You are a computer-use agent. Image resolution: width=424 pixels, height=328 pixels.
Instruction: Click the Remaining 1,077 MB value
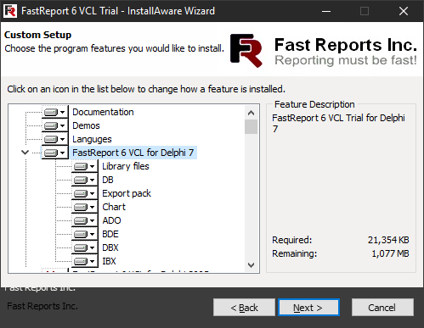point(390,253)
